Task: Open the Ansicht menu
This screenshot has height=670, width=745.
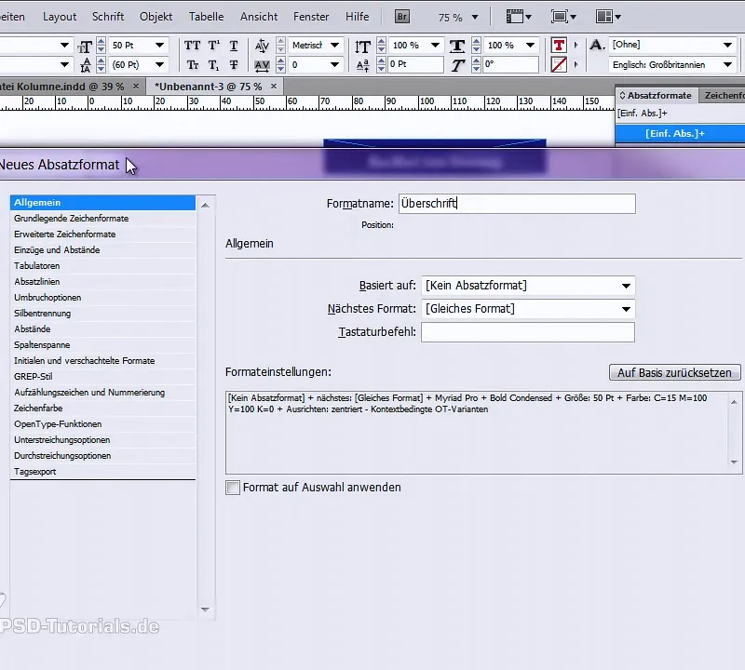Action: click(x=259, y=17)
